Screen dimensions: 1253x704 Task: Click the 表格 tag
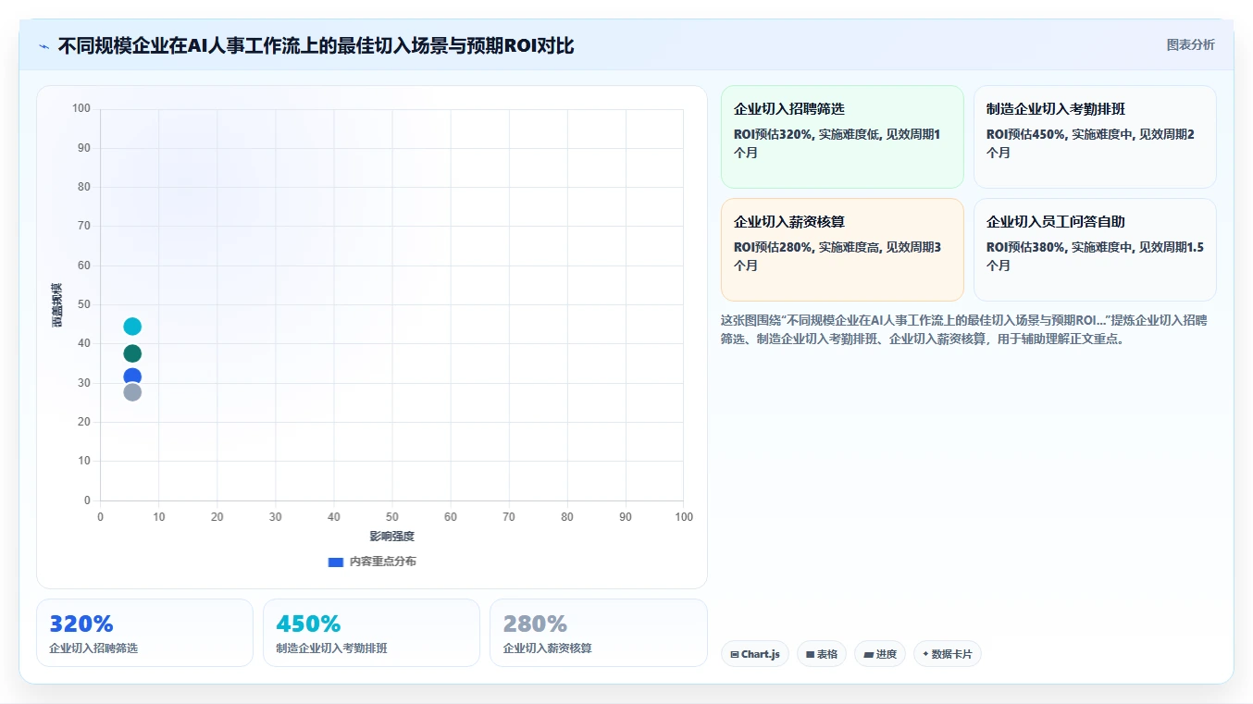click(821, 654)
